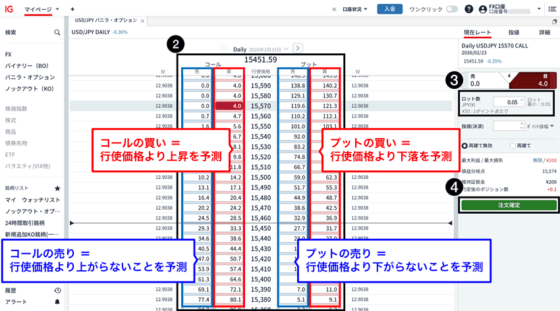Click the green 注文確定 button

point(509,205)
